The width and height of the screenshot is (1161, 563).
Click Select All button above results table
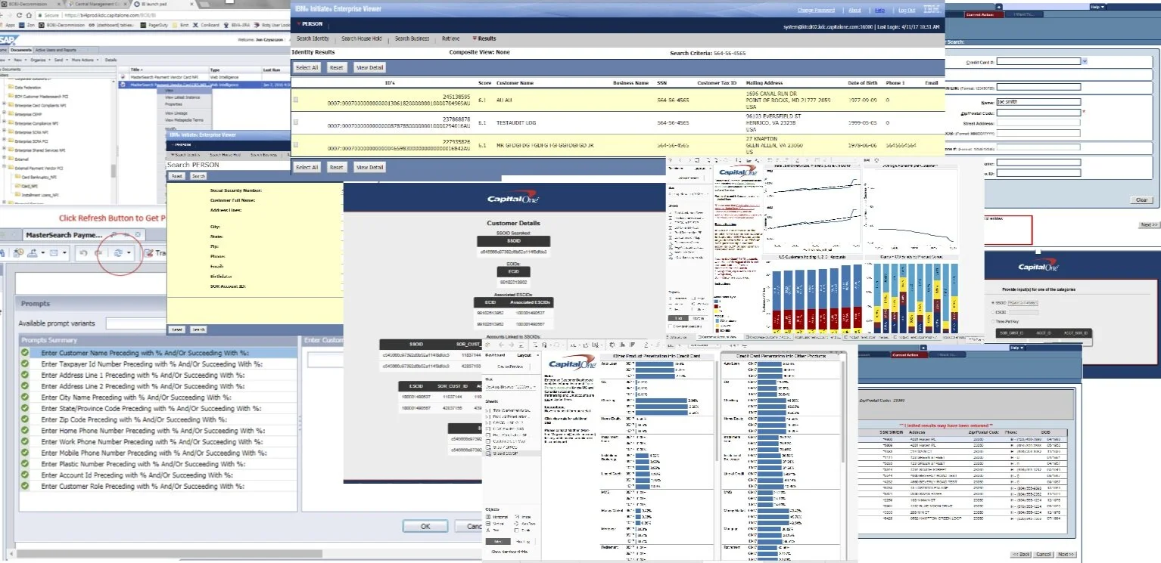[x=307, y=67]
